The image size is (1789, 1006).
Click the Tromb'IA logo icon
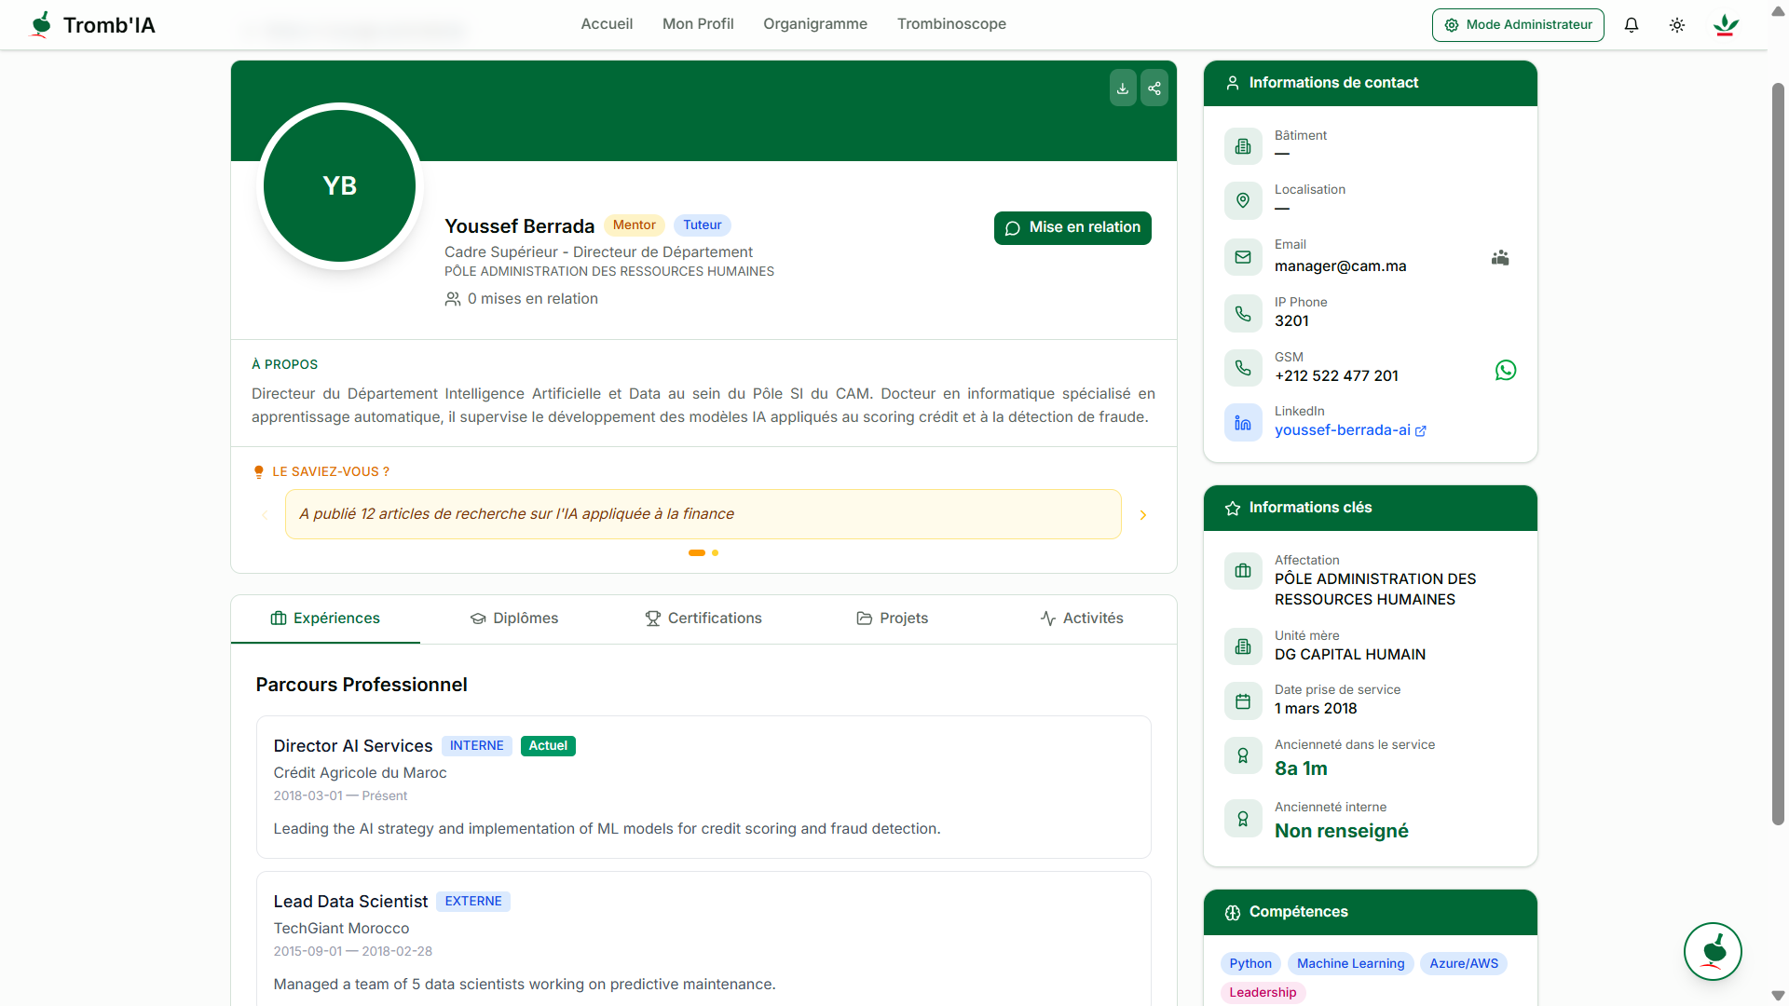tap(41, 24)
